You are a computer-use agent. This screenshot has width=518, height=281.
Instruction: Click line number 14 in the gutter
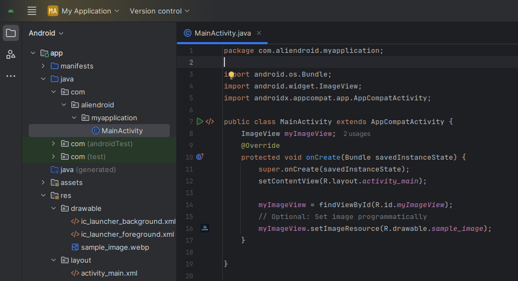tap(189, 205)
